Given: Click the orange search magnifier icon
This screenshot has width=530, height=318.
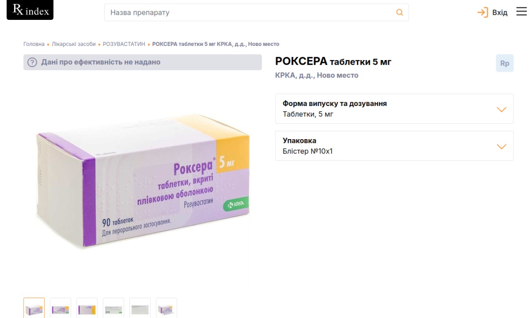Looking at the screenshot, I should [x=400, y=12].
